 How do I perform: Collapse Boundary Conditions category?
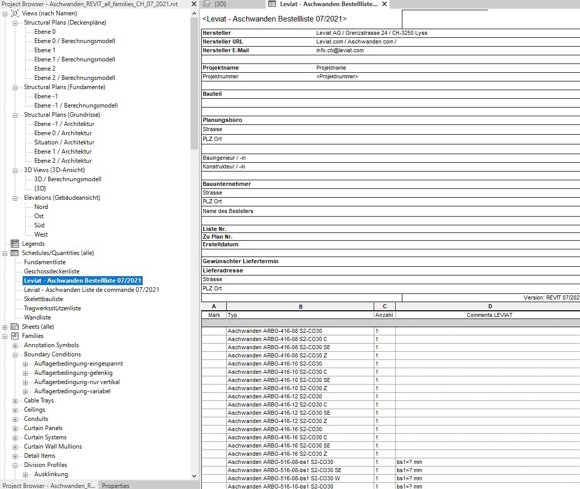click(x=15, y=355)
